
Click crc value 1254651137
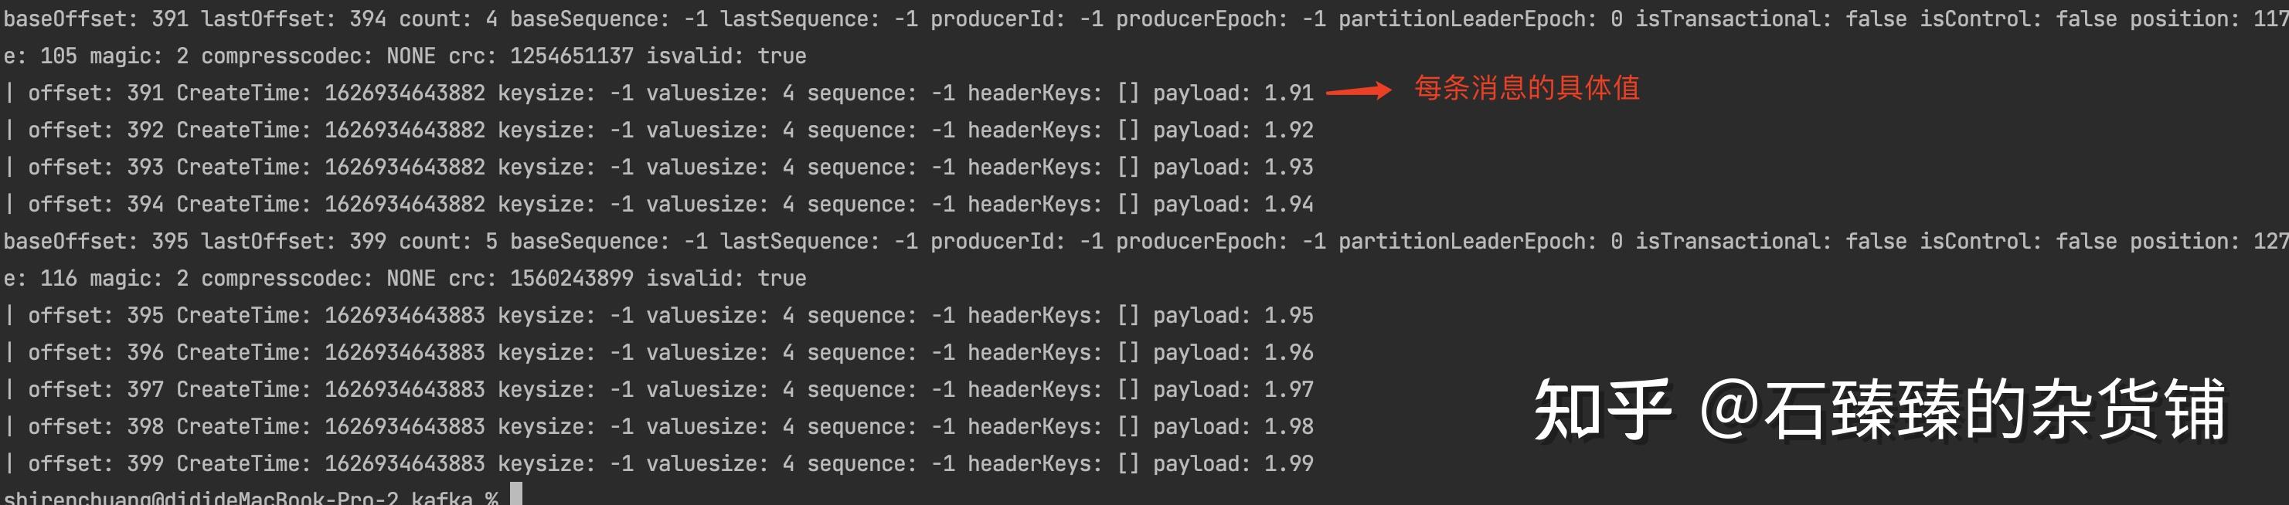[571, 56]
